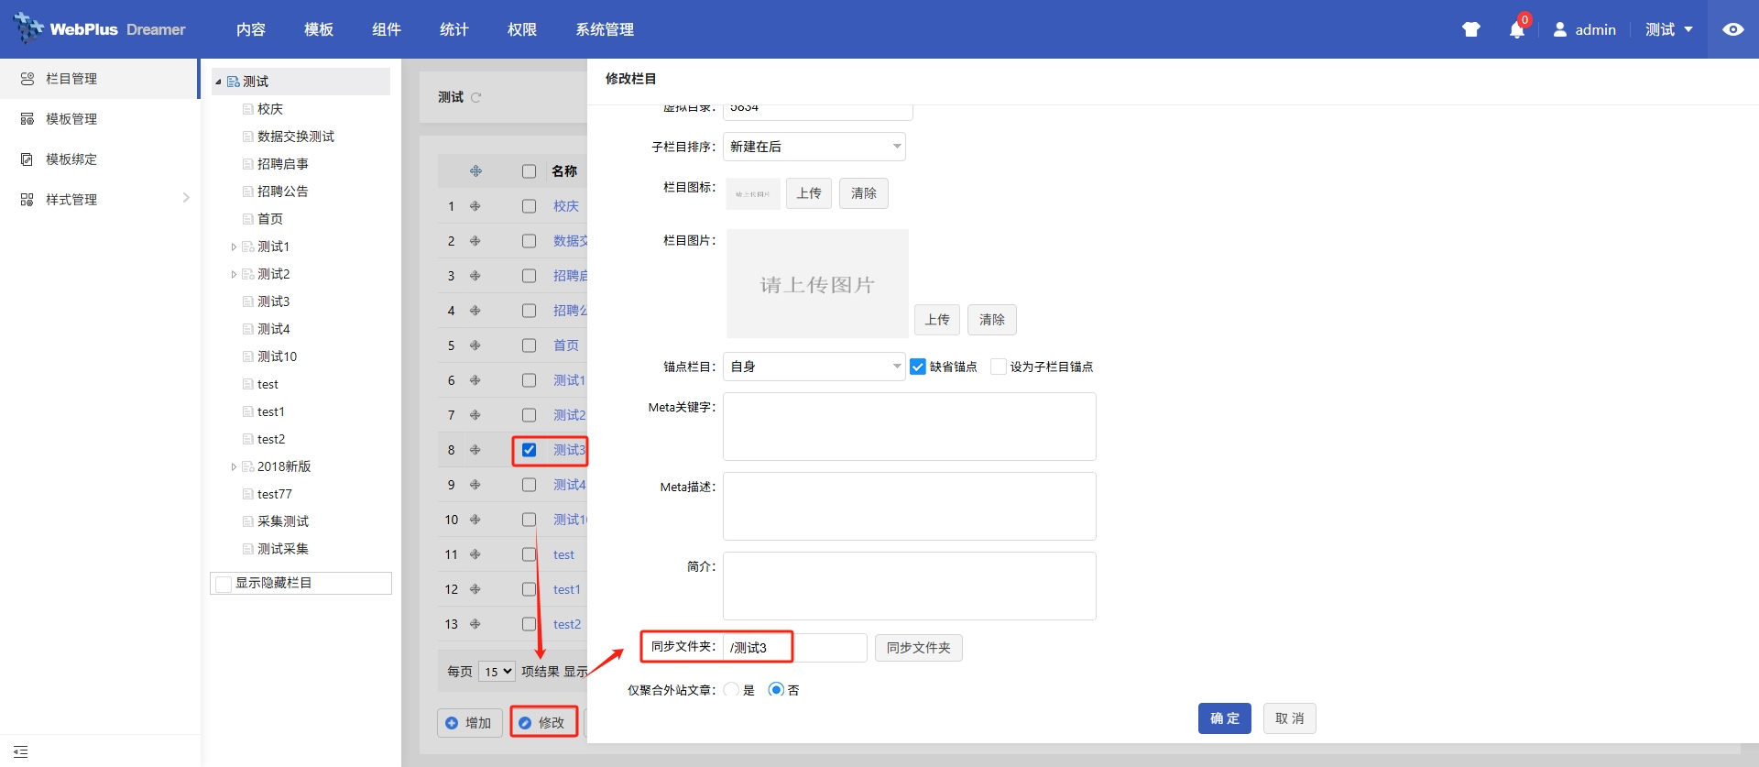The height and width of the screenshot is (767, 1759).
Task: Open the 模板 menu in top navigation
Action: point(318,29)
